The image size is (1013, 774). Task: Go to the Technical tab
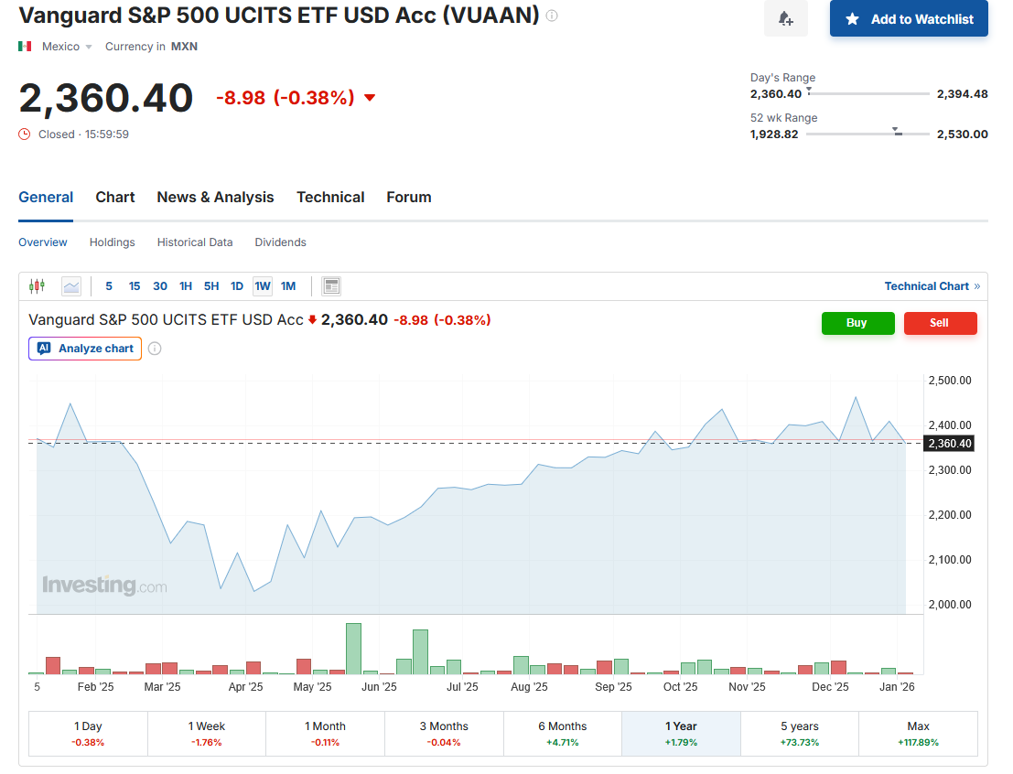pos(330,197)
